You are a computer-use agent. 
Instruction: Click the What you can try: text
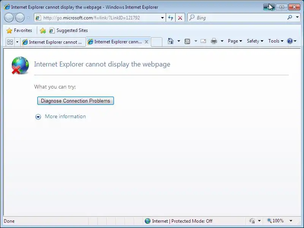click(x=55, y=87)
